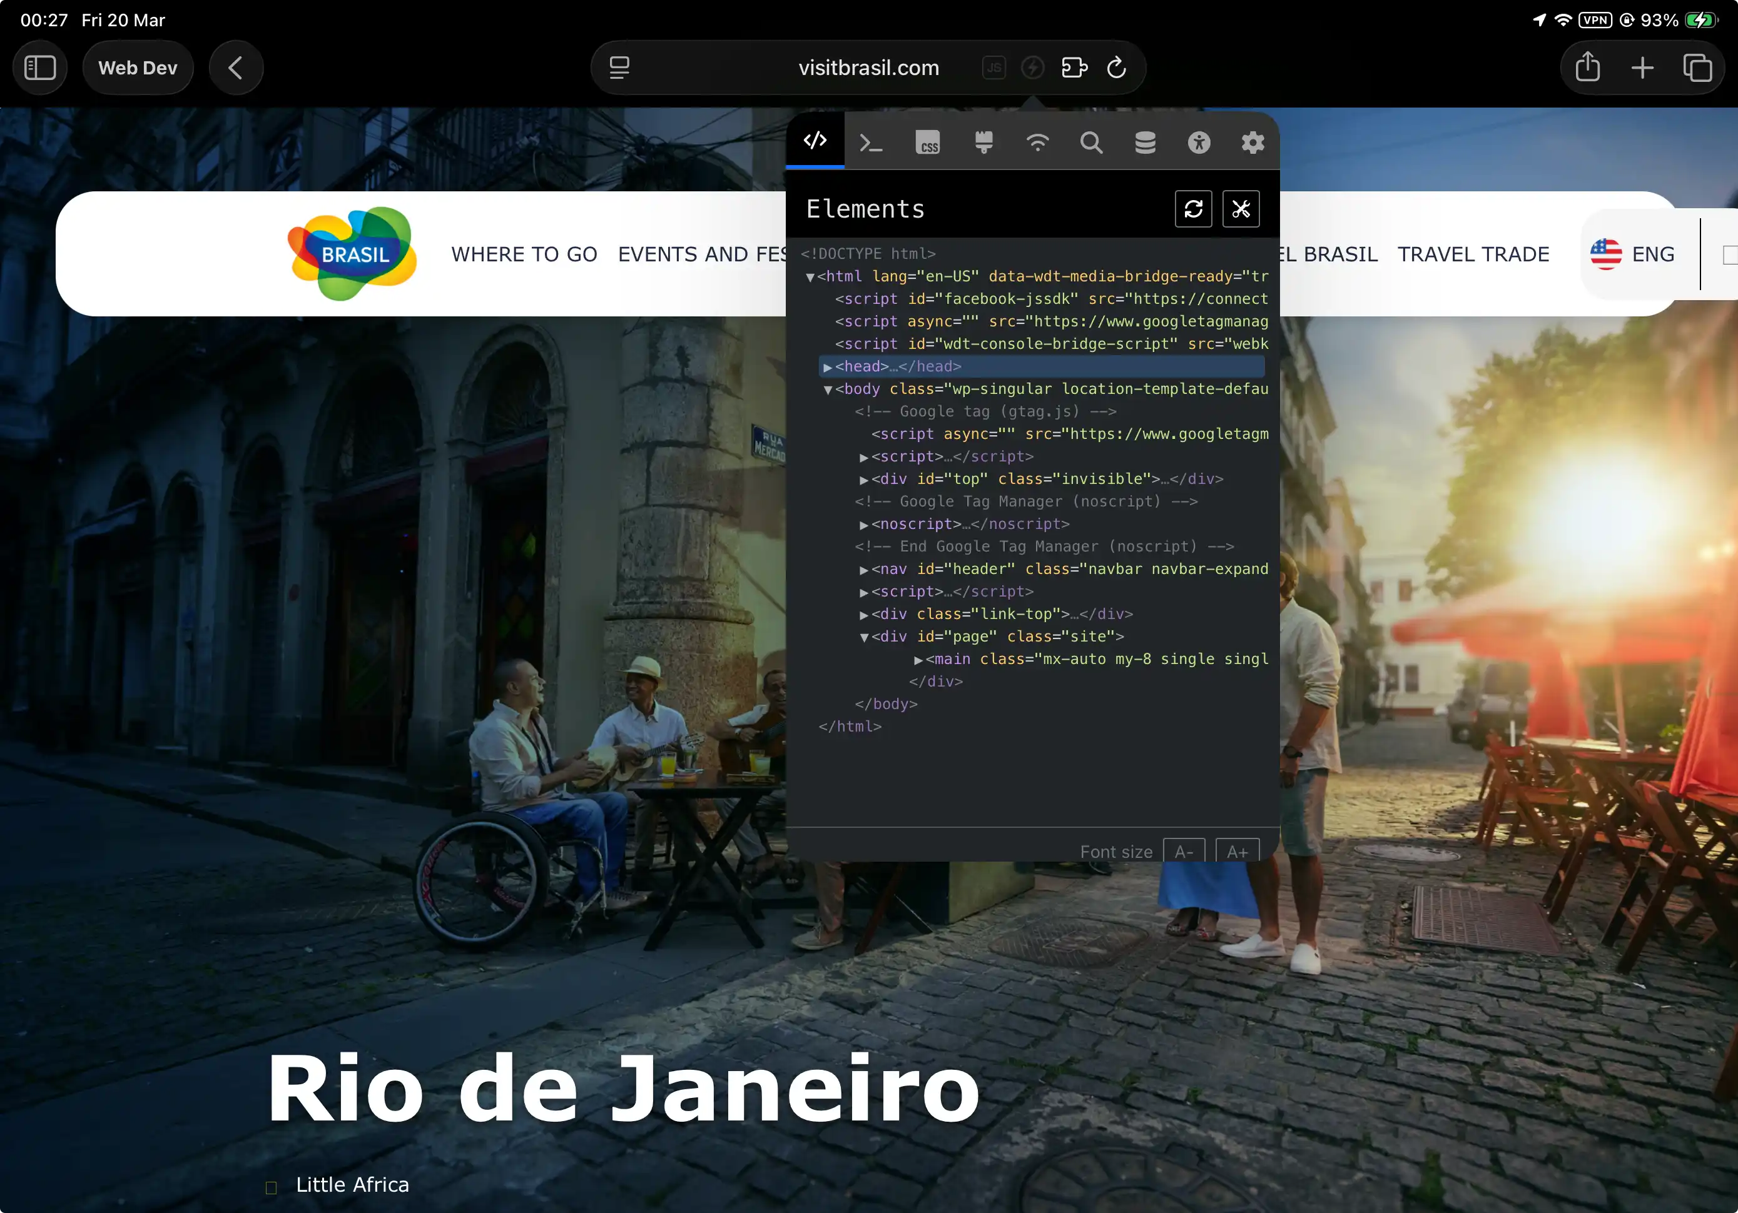This screenshot has height=1213, width=1738.
Task: Open the TRAVEL TRADE menu
Action: pyautogui.click(x=1473, y=254)
